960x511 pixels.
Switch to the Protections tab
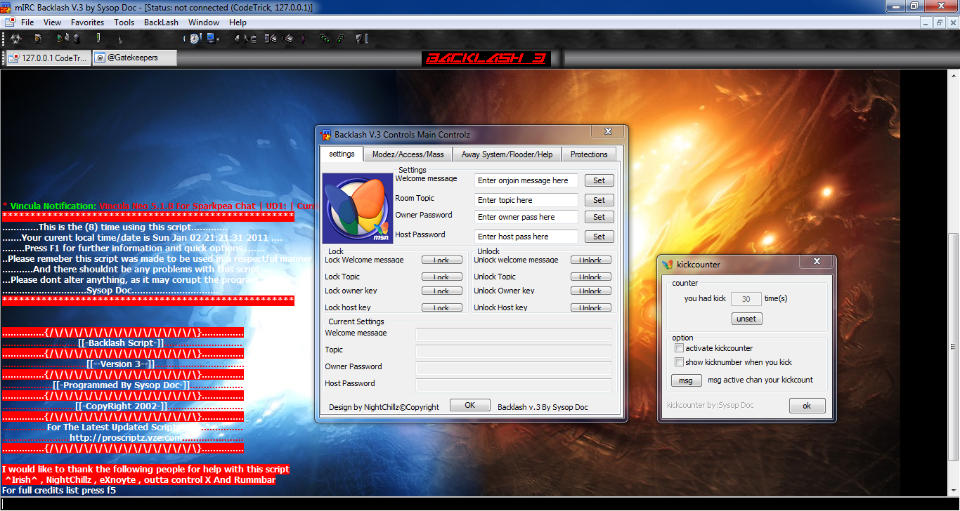tap(589, 154)
